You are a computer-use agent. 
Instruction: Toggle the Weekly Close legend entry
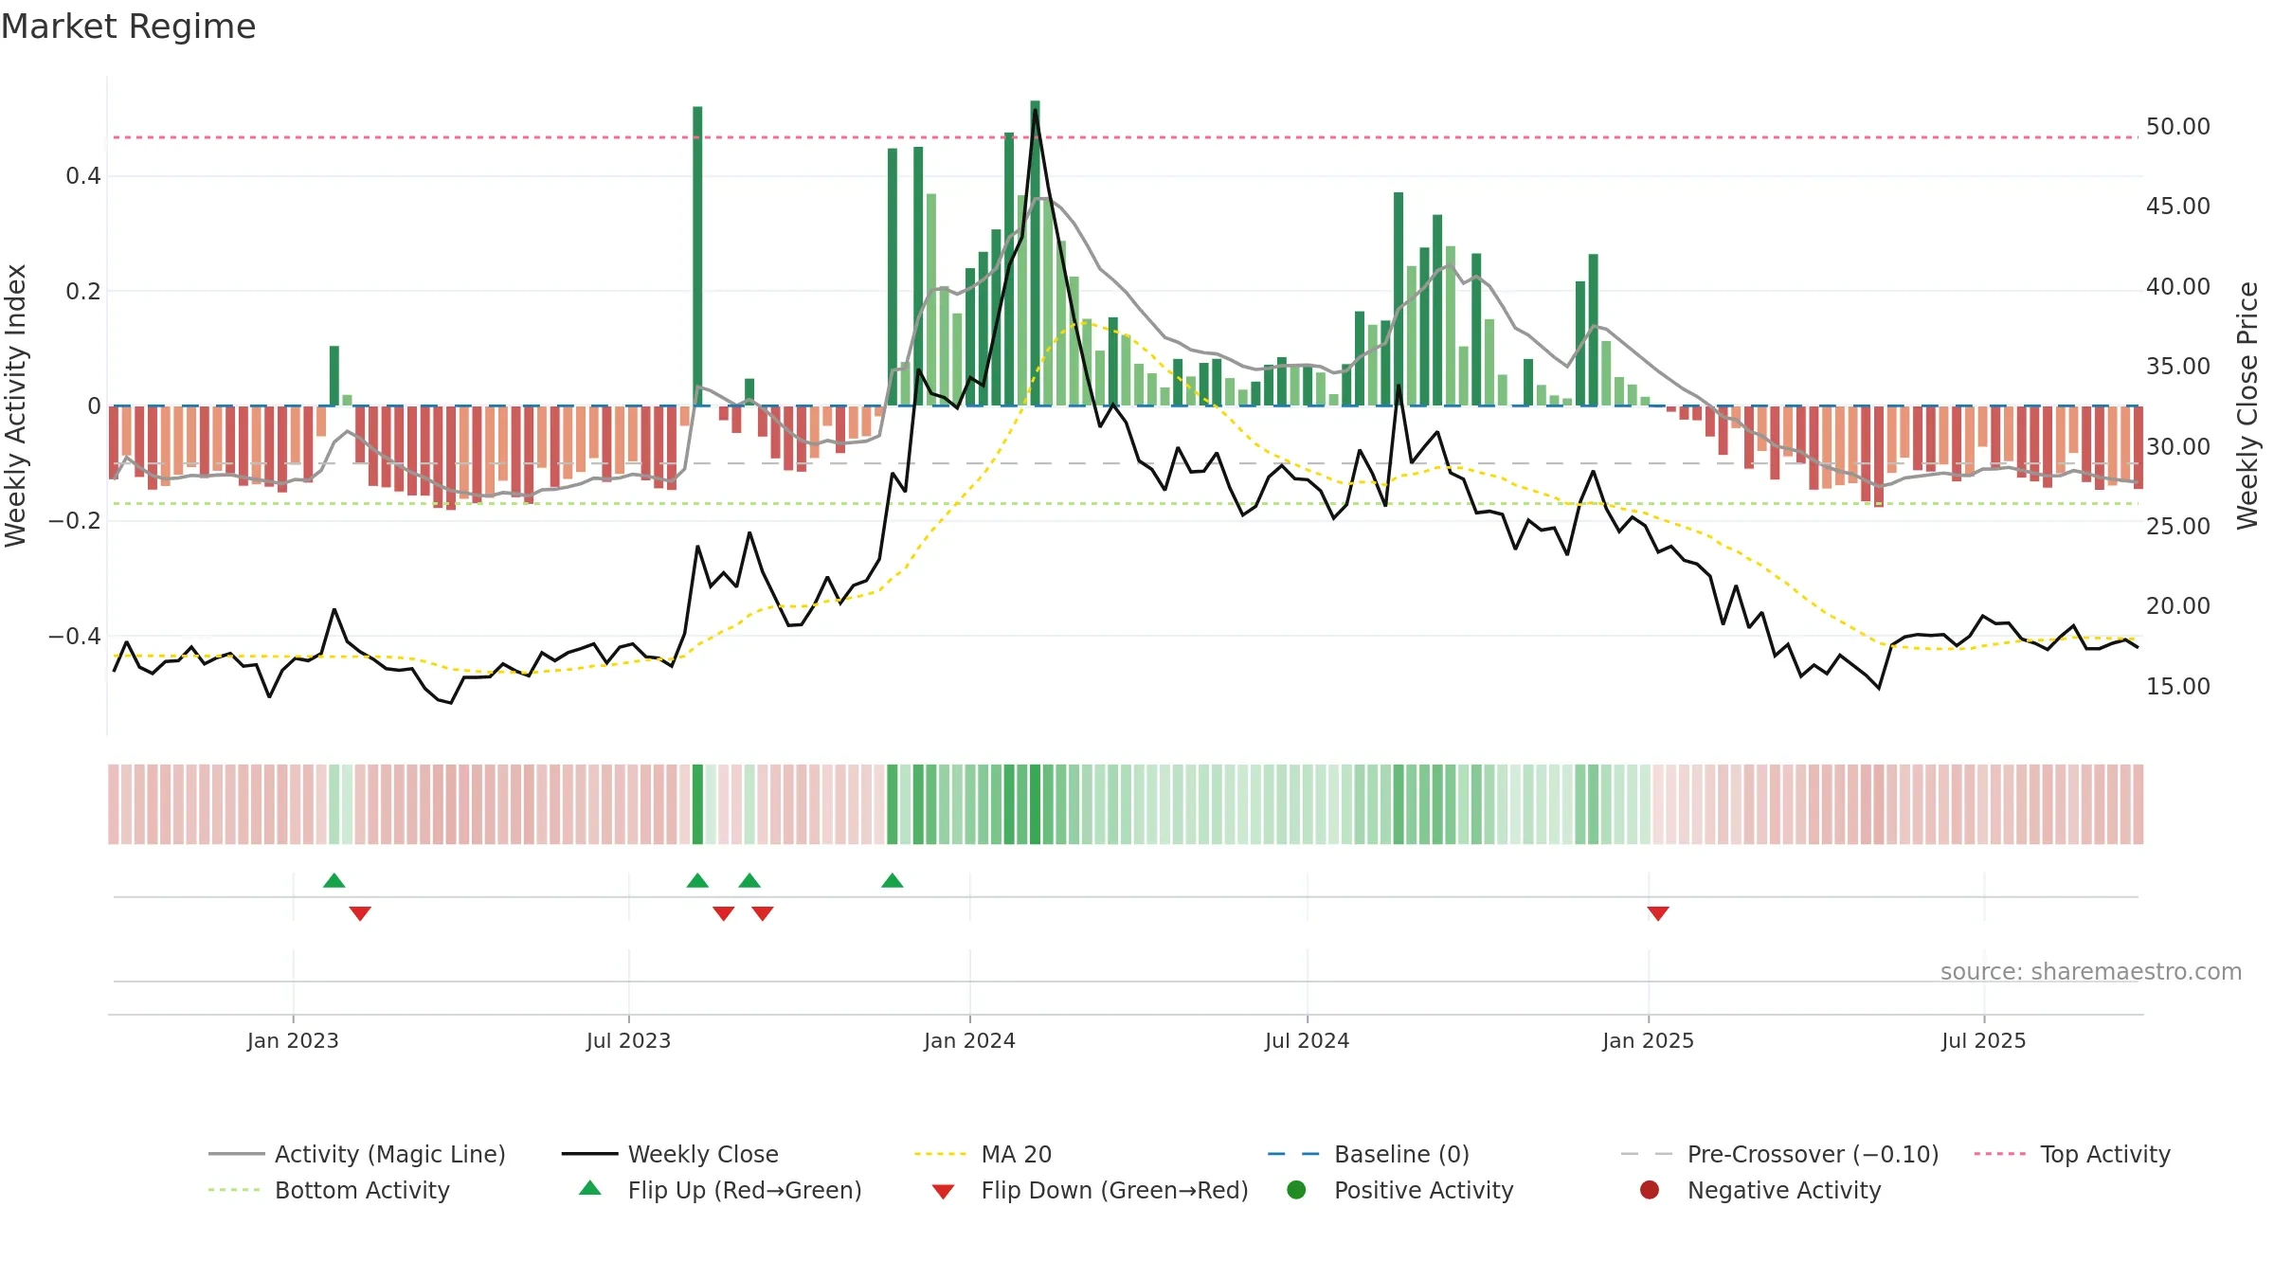[x=670, y=1154]
